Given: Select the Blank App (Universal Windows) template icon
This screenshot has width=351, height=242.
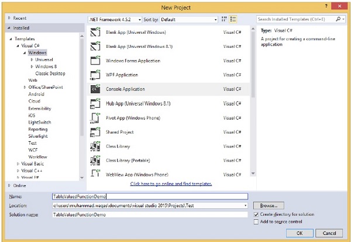Looking at the screenshot, I should click(95, 32).
